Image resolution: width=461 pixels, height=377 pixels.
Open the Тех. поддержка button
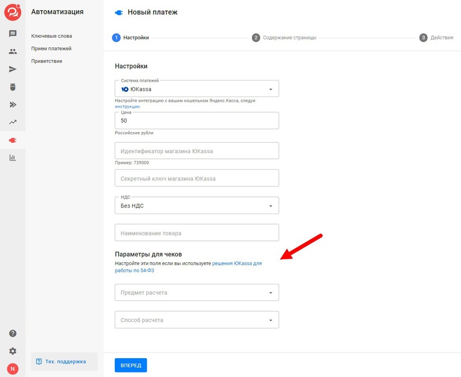click(x=64, y=362)
